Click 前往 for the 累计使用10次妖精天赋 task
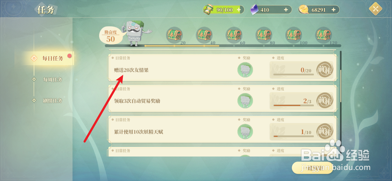This screenshot has height=181, width=392. [x=325, y=132]
